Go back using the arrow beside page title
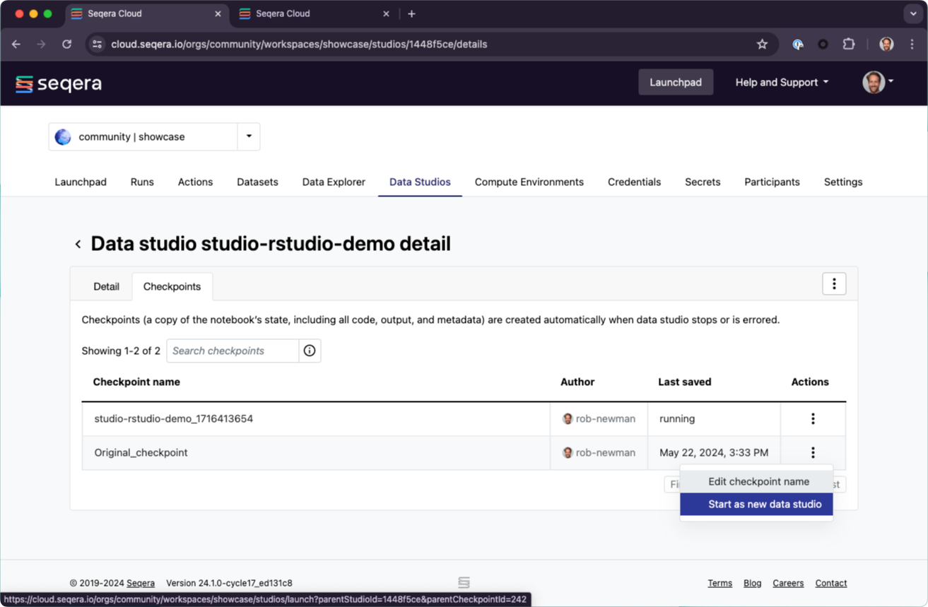 pos(78,244)
